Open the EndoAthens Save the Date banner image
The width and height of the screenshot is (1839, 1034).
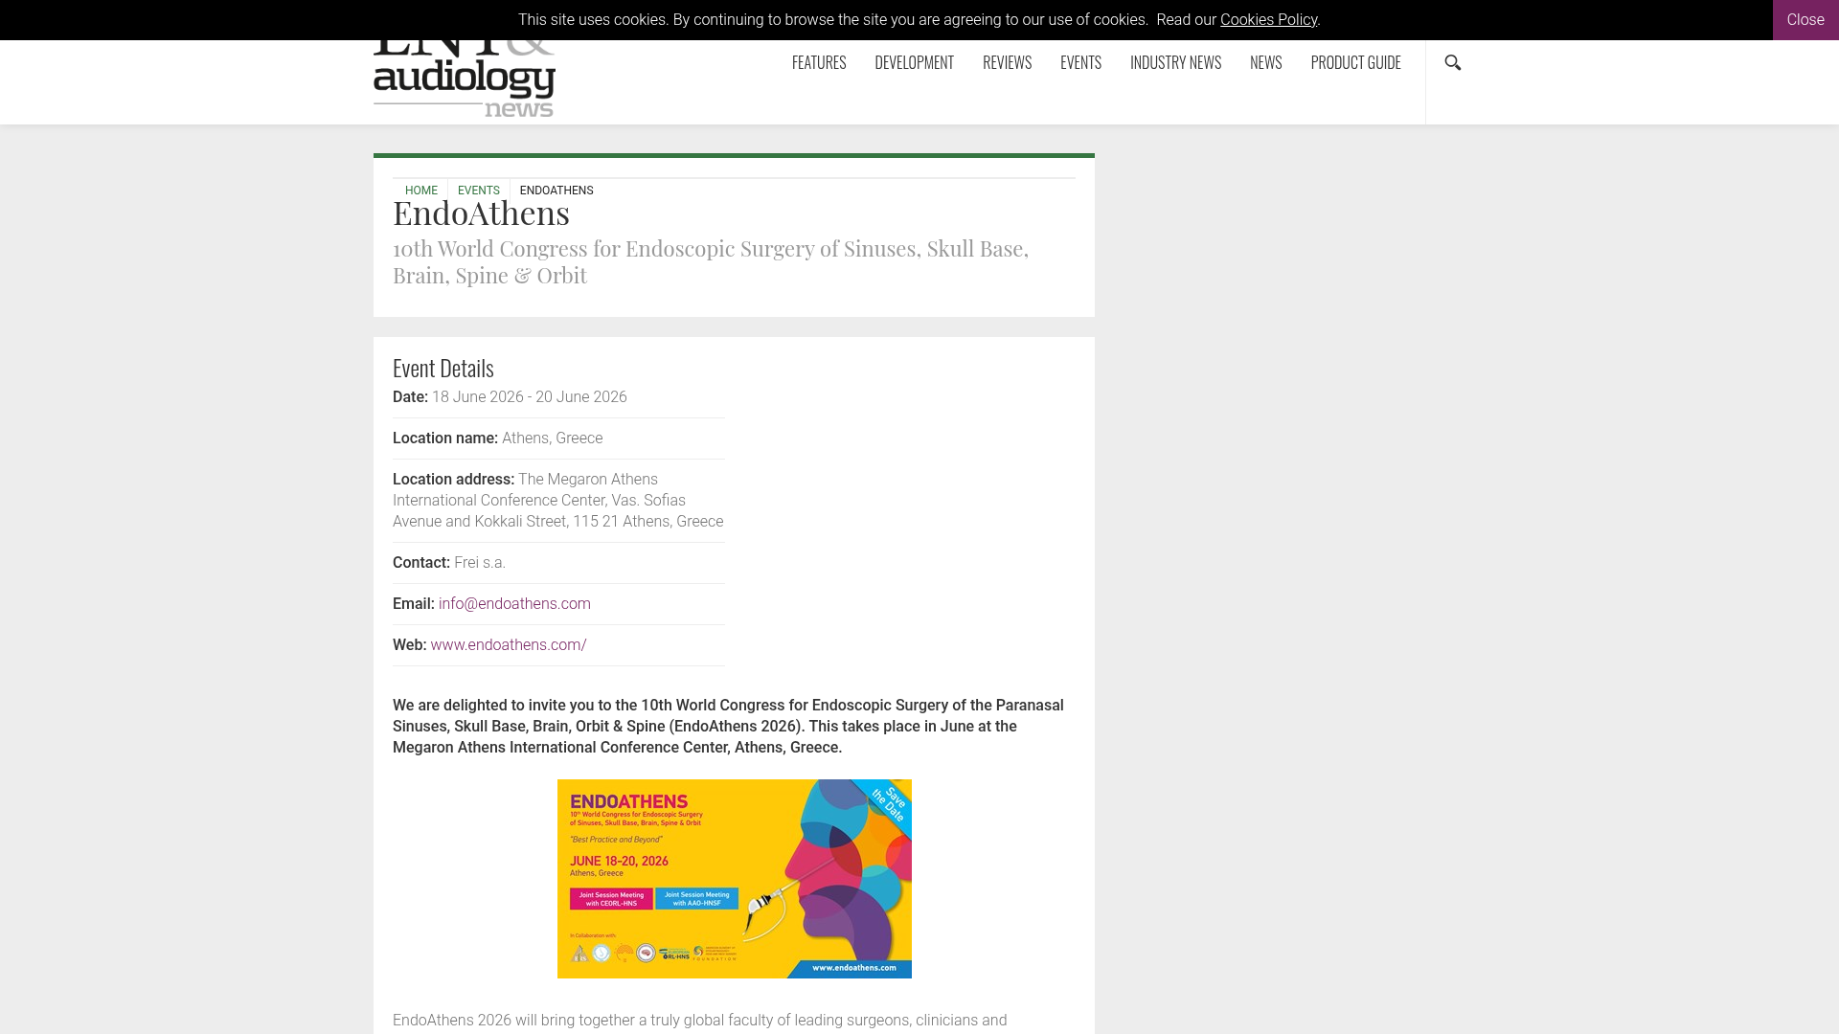click(735, 879)
